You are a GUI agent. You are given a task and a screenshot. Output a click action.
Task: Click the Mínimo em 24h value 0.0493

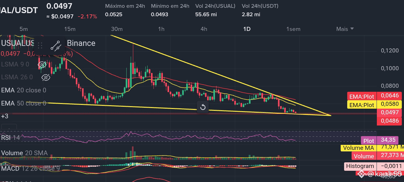(x=159, y=15)
